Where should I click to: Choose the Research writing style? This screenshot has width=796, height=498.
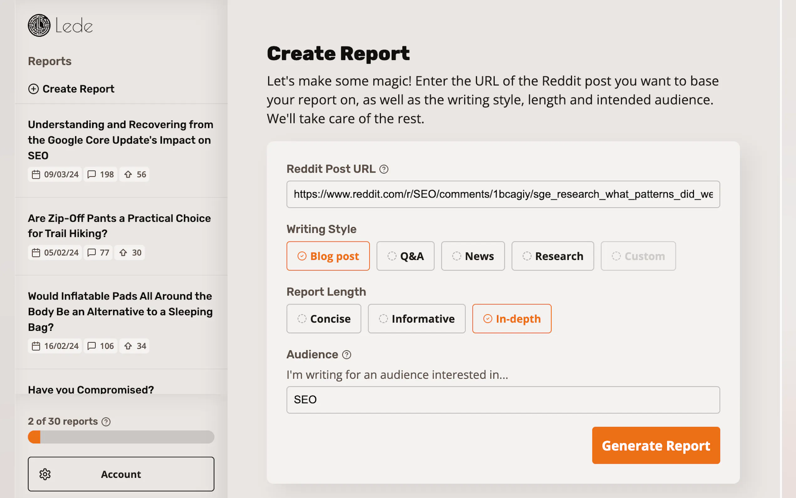coord(552,256)
